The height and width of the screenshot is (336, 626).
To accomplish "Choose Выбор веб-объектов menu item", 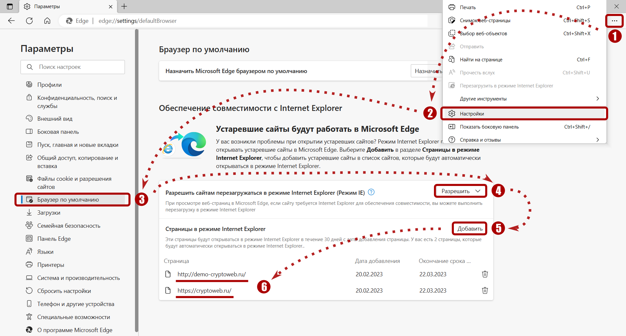I will click(x=524, y=33).
